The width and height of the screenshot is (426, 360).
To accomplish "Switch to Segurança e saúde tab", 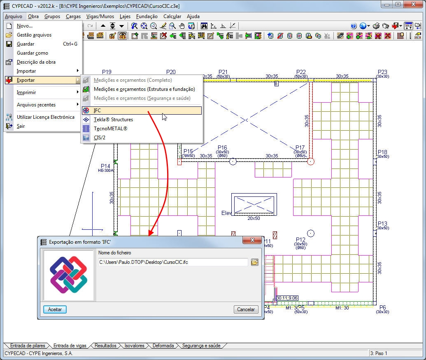I will tap(201, 346).
